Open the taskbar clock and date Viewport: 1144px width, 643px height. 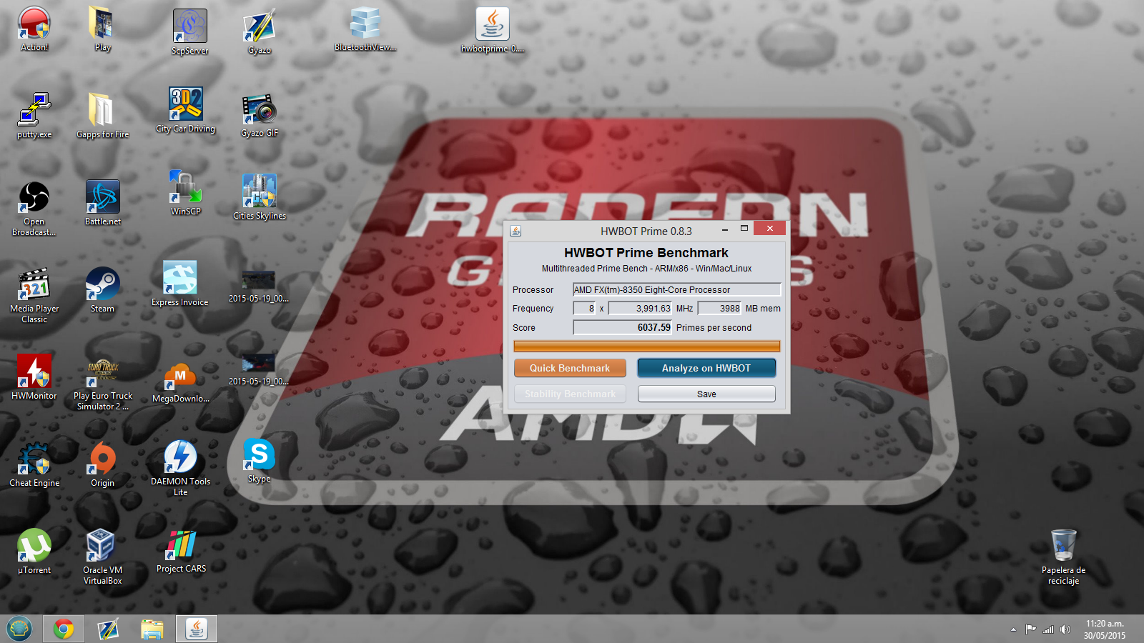(1104, 629)
